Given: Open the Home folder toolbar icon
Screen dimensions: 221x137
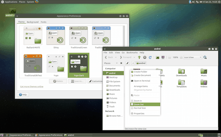Looking at the screenshot, I should (158, 57).
